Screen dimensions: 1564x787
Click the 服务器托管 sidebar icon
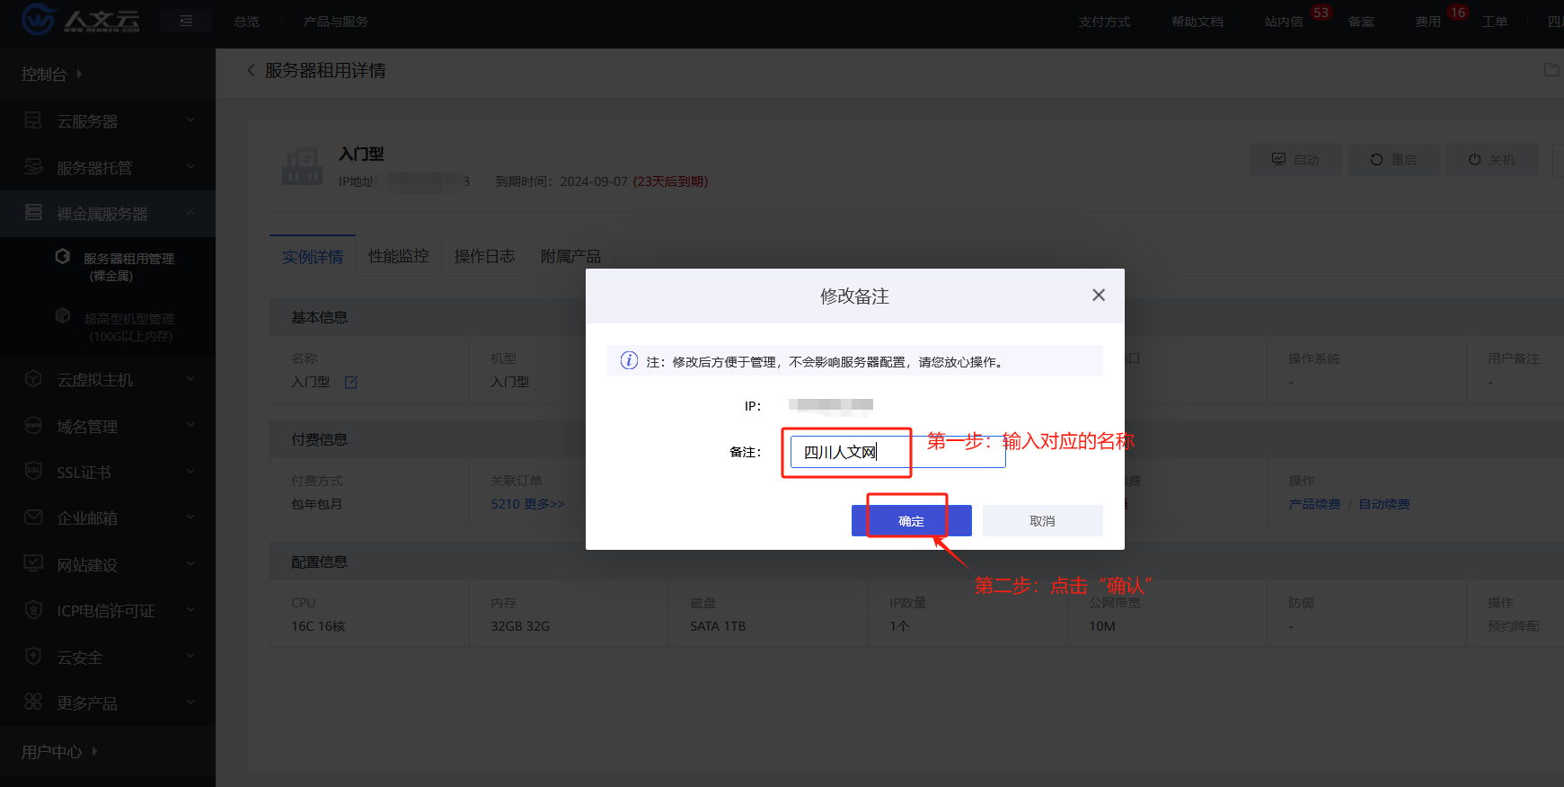point(33,167)
